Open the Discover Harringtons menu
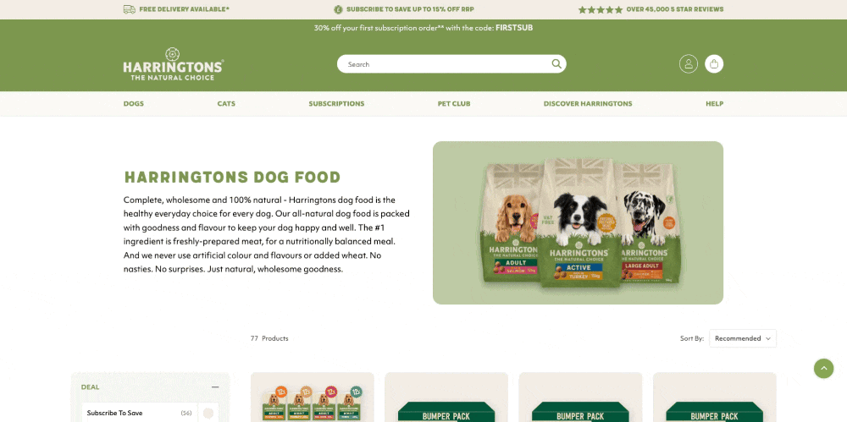 pos(588,104)
